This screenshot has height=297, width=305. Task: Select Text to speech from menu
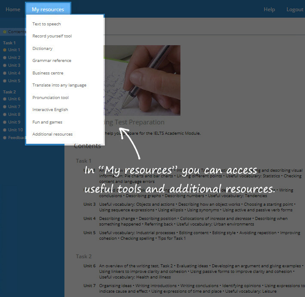(47, 24)
